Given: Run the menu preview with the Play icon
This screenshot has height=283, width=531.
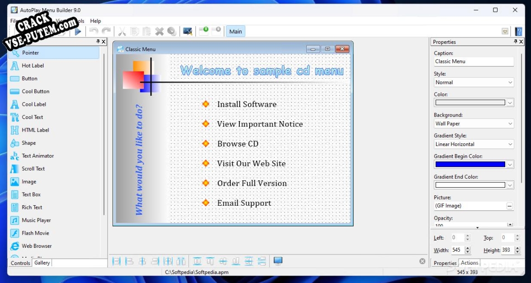Looking at the screenshot, I should click(x=78, y=32).
